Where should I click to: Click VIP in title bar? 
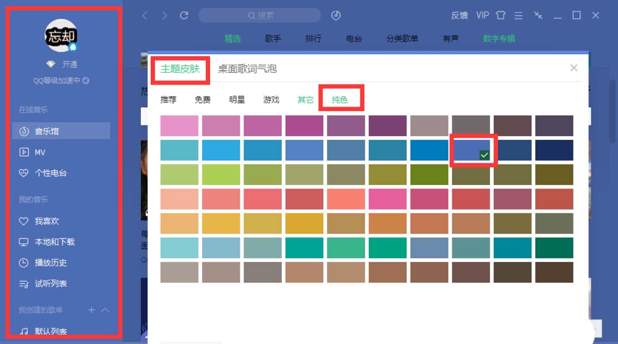(483, 15)
